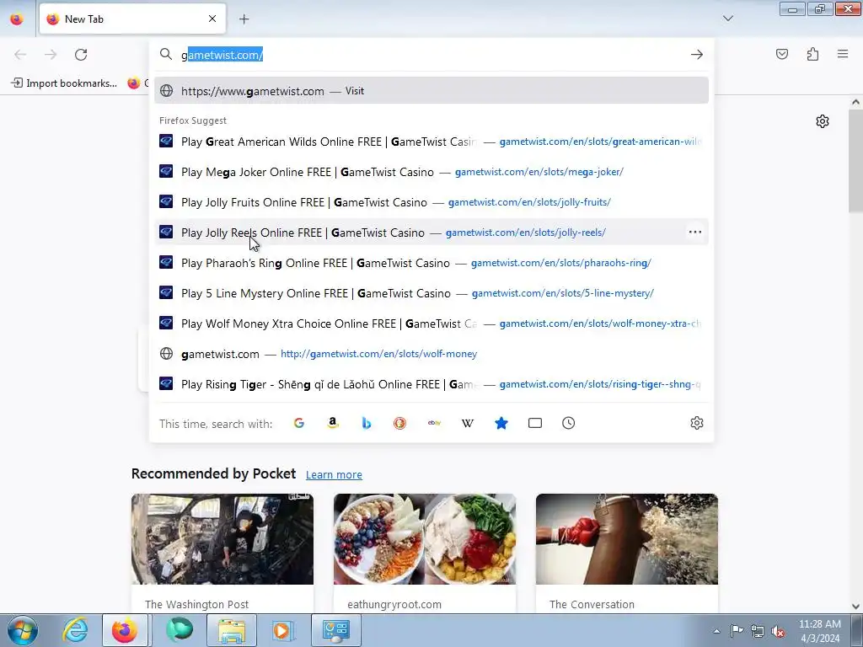Open new tab with plus button
Screen dimensions: 863x647
(244, 19)
